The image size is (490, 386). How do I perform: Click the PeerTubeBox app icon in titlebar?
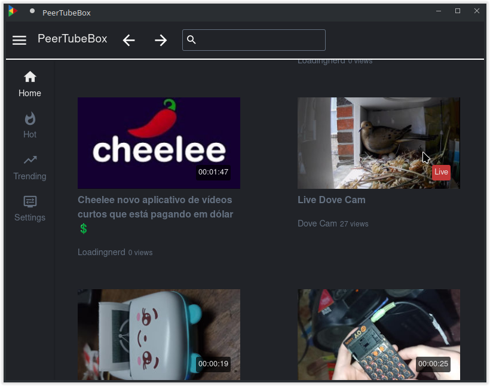click(13, 11)
